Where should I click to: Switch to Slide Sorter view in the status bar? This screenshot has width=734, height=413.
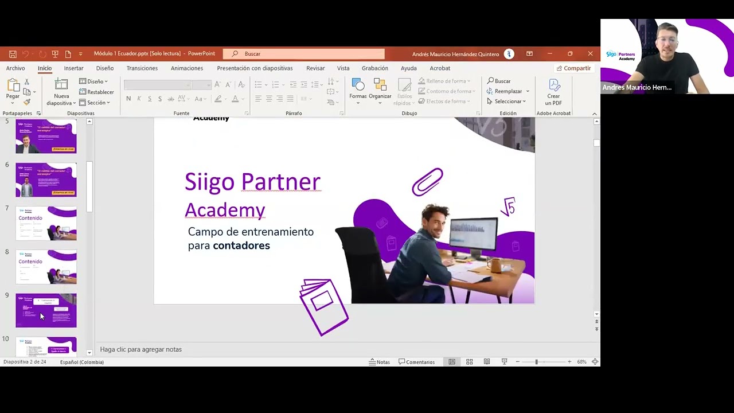click(x=469, y=362)
